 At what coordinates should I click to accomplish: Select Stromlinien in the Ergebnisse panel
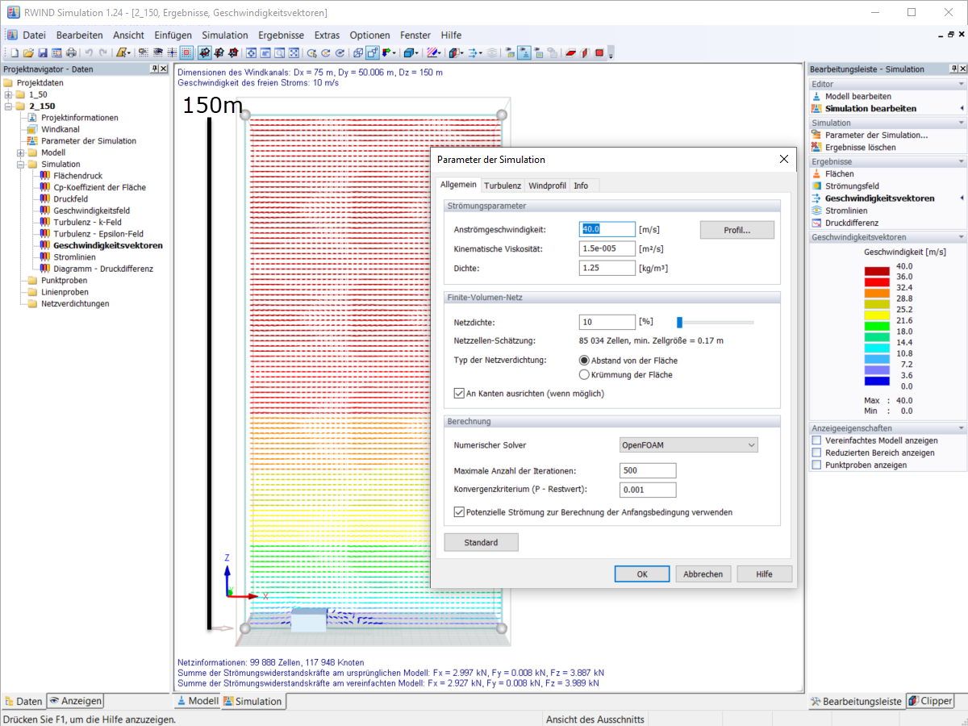[845, 211]
